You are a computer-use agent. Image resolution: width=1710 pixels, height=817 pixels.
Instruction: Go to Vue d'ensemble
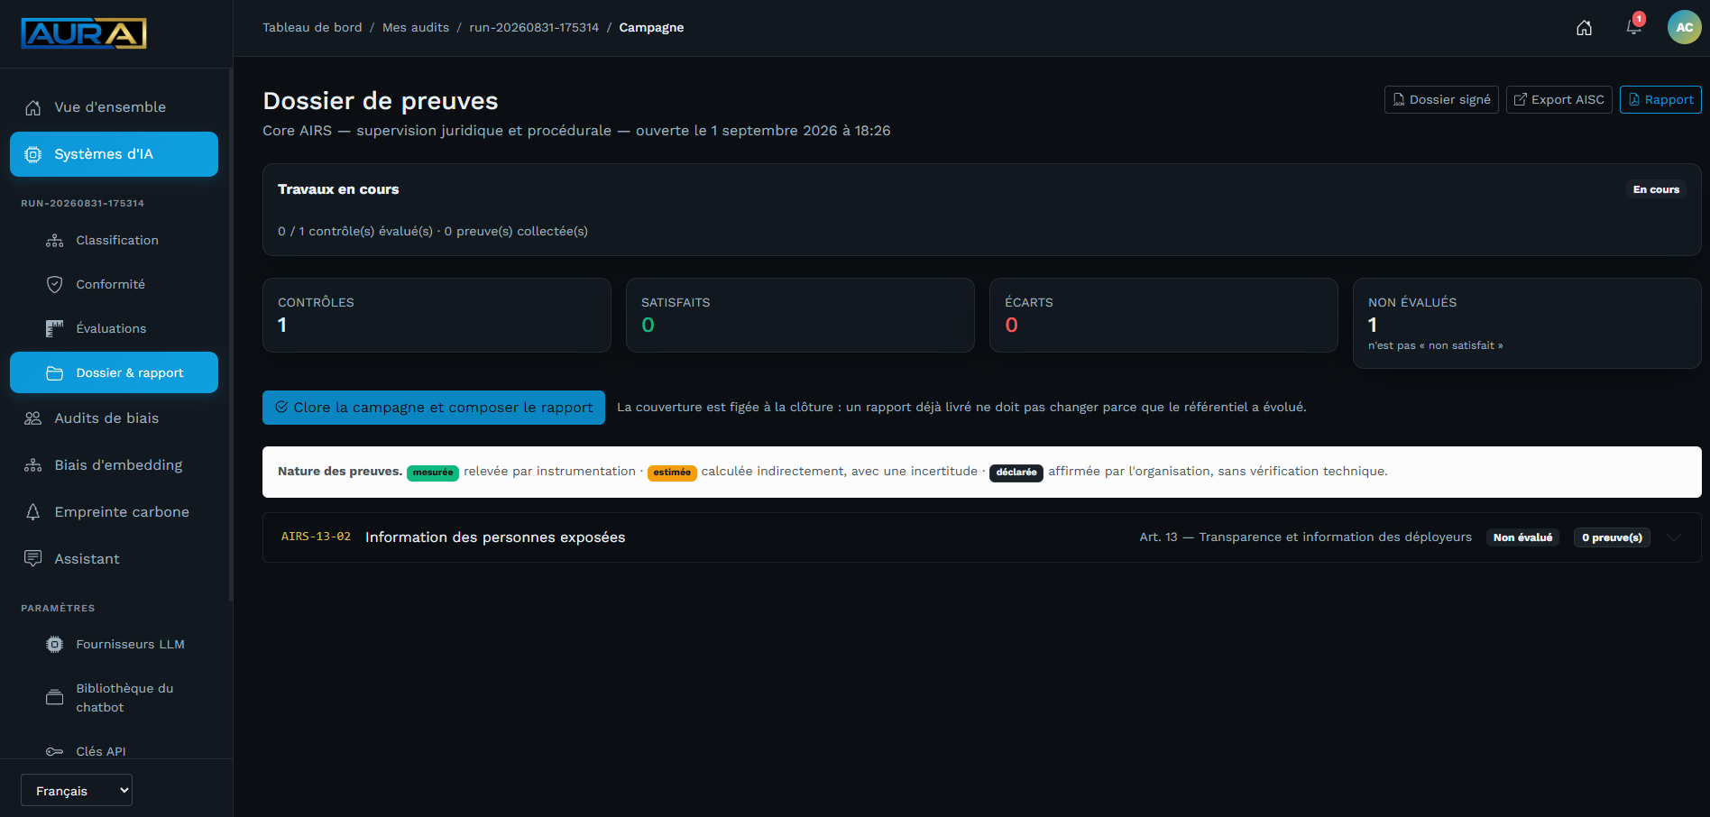pos(114,107)
